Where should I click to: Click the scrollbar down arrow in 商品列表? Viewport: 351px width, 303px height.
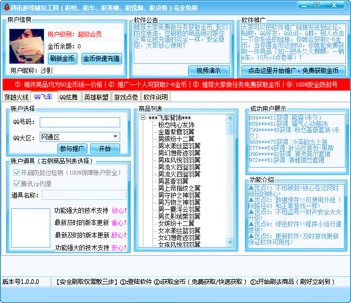[230, 242]
